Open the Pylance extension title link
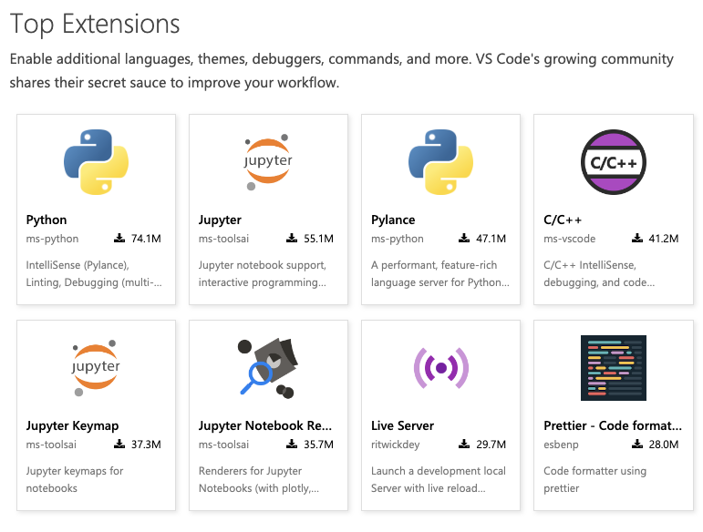Screen dimensions: 703x532 click(393, 220)
